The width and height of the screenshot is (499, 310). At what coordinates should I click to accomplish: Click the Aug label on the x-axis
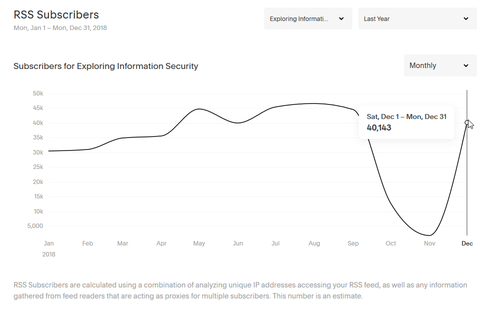pyautogui.click(x=314, y=243)
